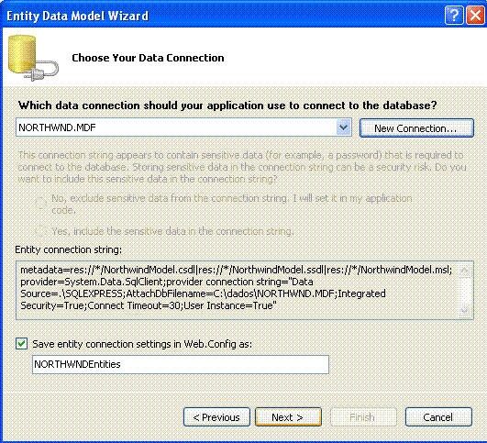Select 'Yes, include the sensitive data' radio
Image resolution: width=487 pixels, height=443 pixels.
click(x=40, y=231)
